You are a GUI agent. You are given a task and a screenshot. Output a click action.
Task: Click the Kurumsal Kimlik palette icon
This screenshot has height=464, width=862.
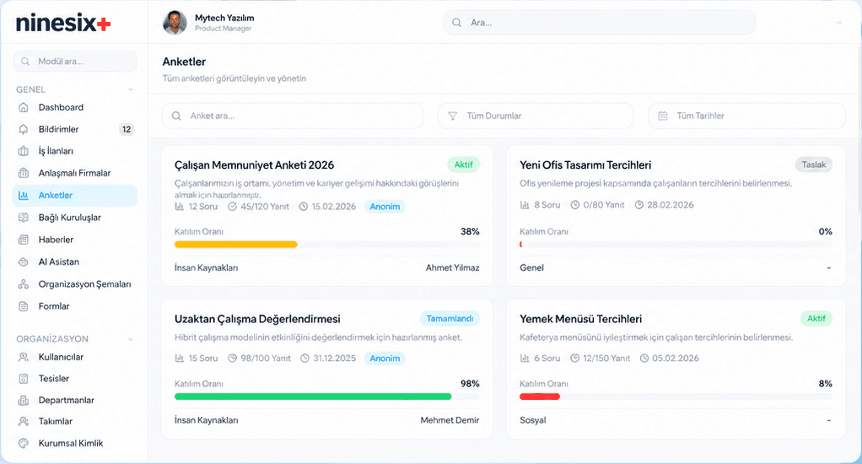point(23,443)
